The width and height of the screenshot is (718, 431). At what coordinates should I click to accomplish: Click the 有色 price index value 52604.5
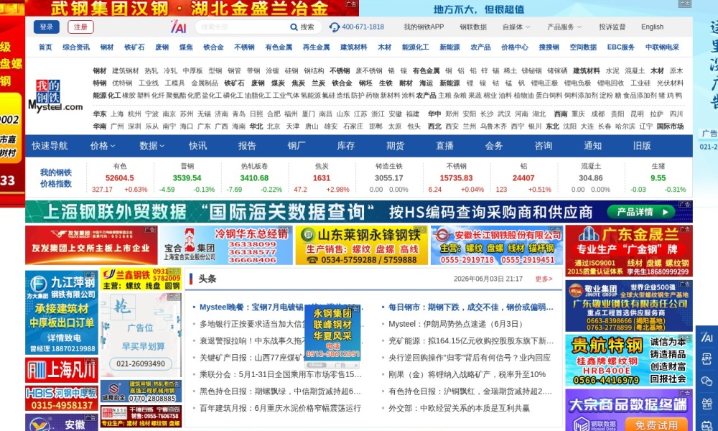[x=119, y=178]
